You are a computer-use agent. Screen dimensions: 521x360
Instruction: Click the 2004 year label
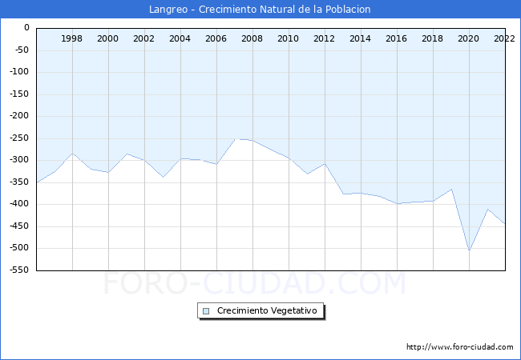(180, 38)
